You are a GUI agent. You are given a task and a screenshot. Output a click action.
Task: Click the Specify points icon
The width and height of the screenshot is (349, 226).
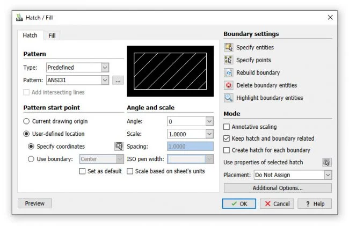coord(228,60)
